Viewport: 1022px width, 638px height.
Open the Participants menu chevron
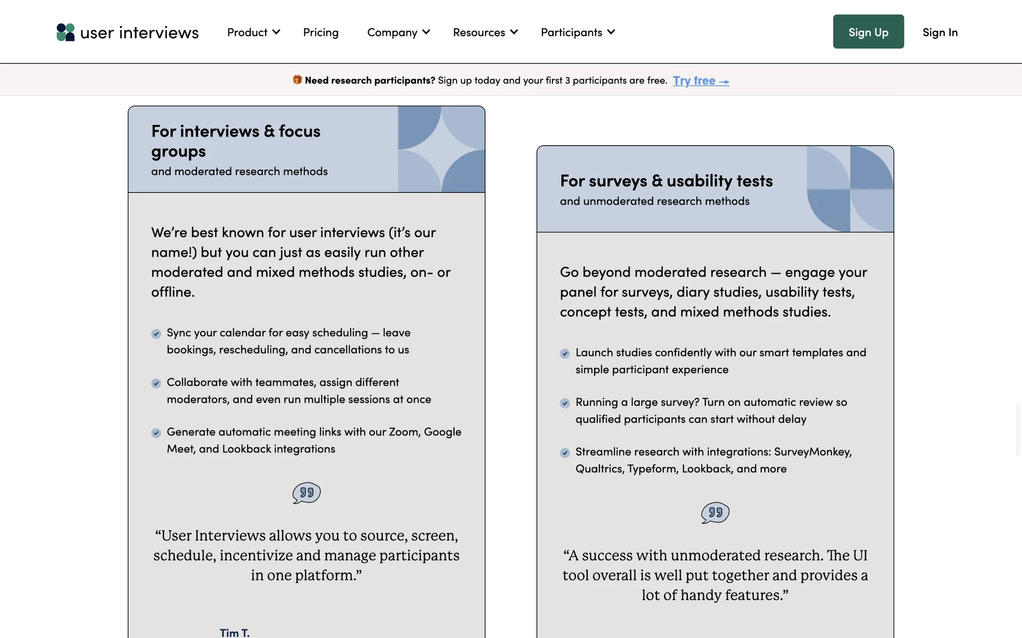pos(611,32)
